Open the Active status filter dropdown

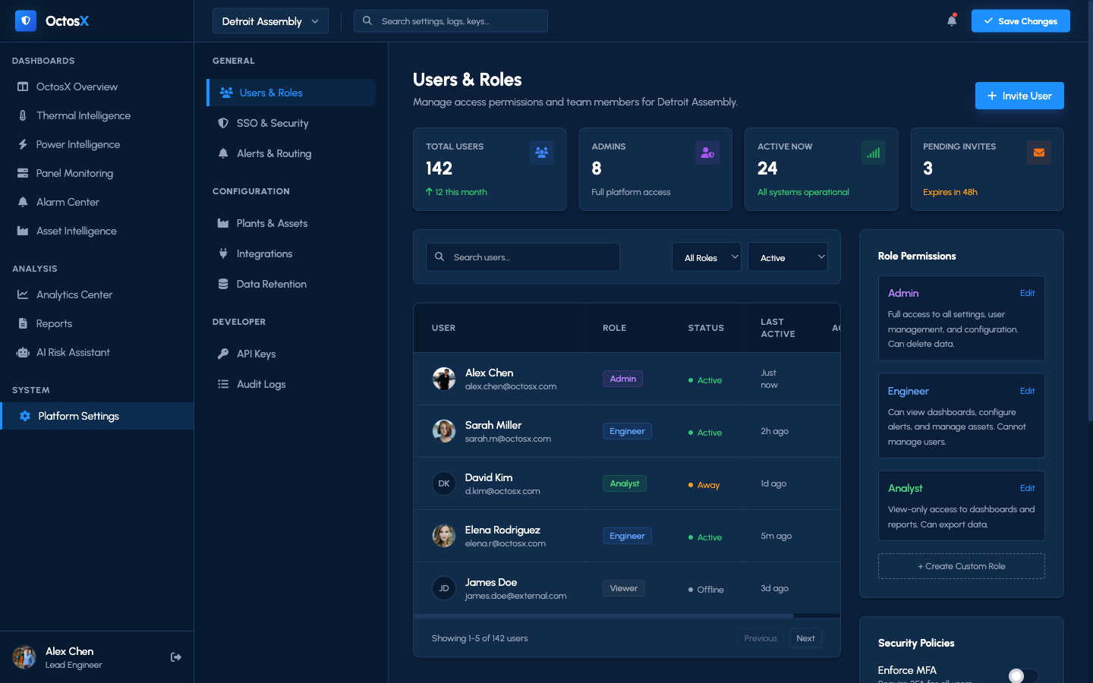pyautogui.click(x=788, y=257)
